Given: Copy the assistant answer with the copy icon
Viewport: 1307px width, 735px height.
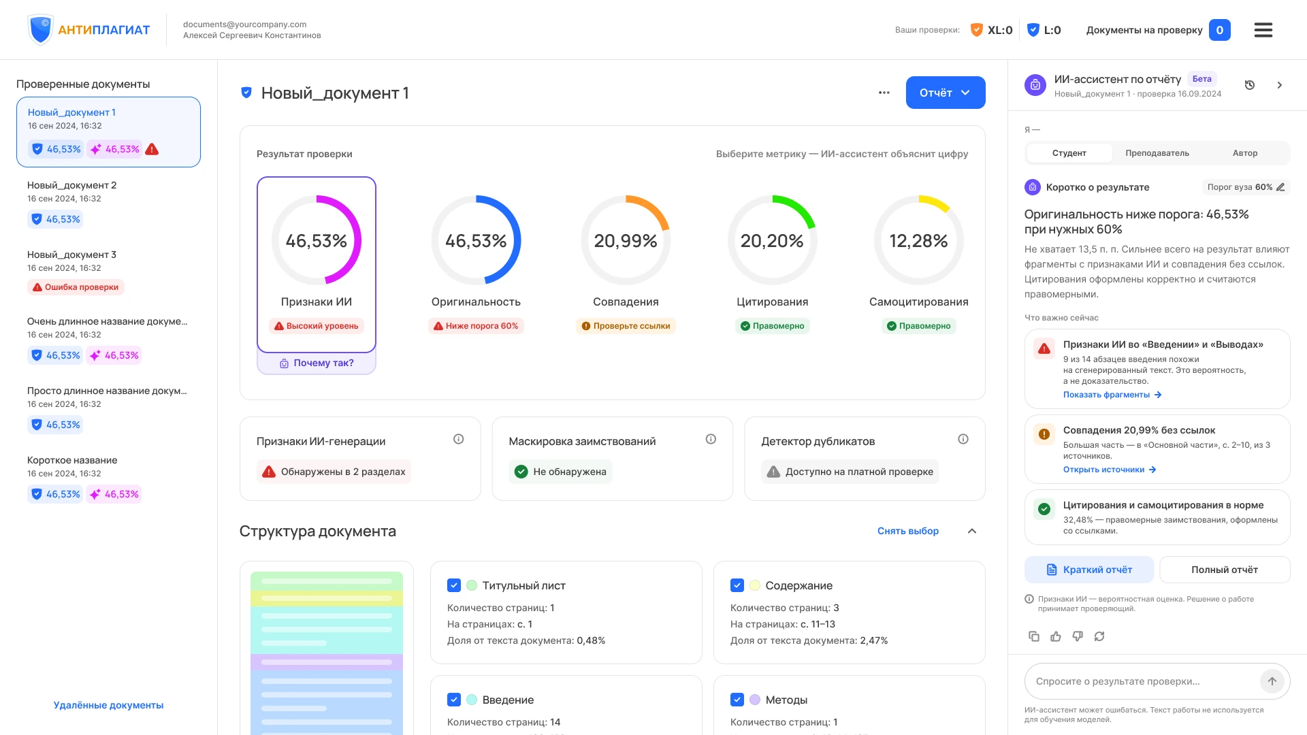Looking at the screenshot, I should (1033, 636).
